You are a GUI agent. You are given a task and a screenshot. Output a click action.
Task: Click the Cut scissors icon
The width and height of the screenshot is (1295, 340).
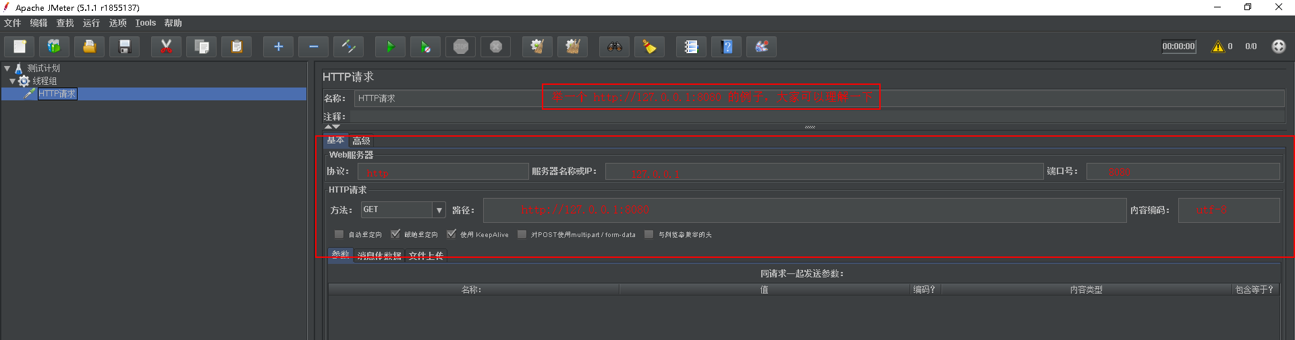tap(167, 46)
